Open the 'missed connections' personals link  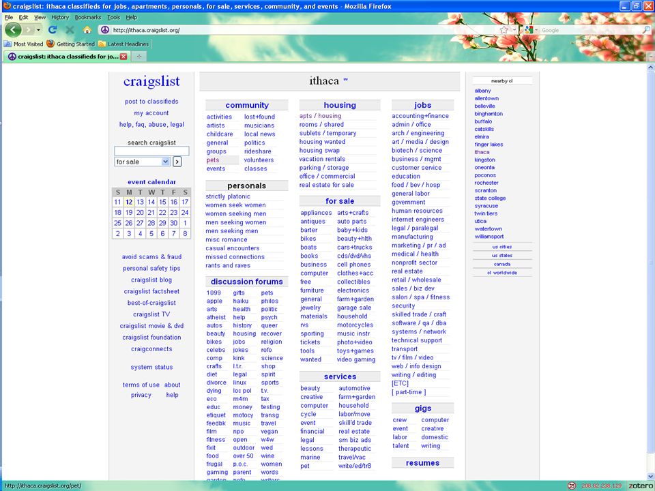pos(235,257)
